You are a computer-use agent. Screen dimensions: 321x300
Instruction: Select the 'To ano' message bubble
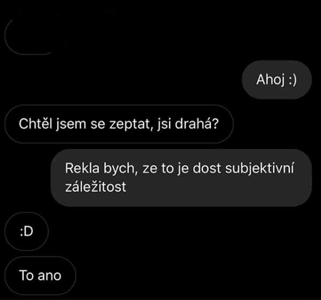(40, 275)
